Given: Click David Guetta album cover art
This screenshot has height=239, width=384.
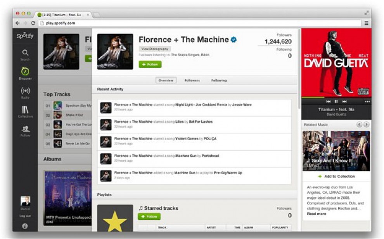Looking at the screenshot, I should (x=336, y=62).
